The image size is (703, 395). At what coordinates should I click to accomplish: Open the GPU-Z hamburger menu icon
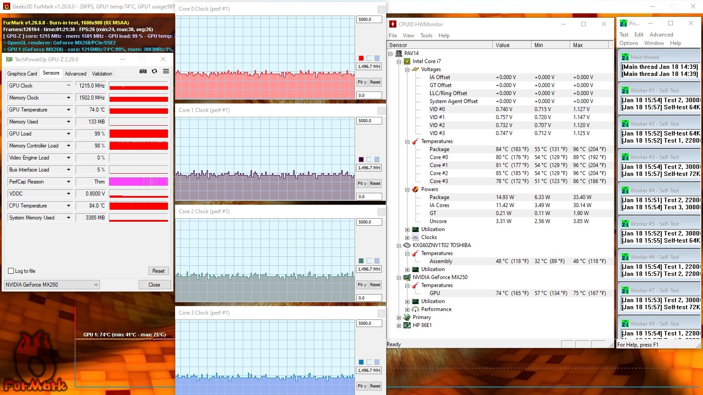166,71
